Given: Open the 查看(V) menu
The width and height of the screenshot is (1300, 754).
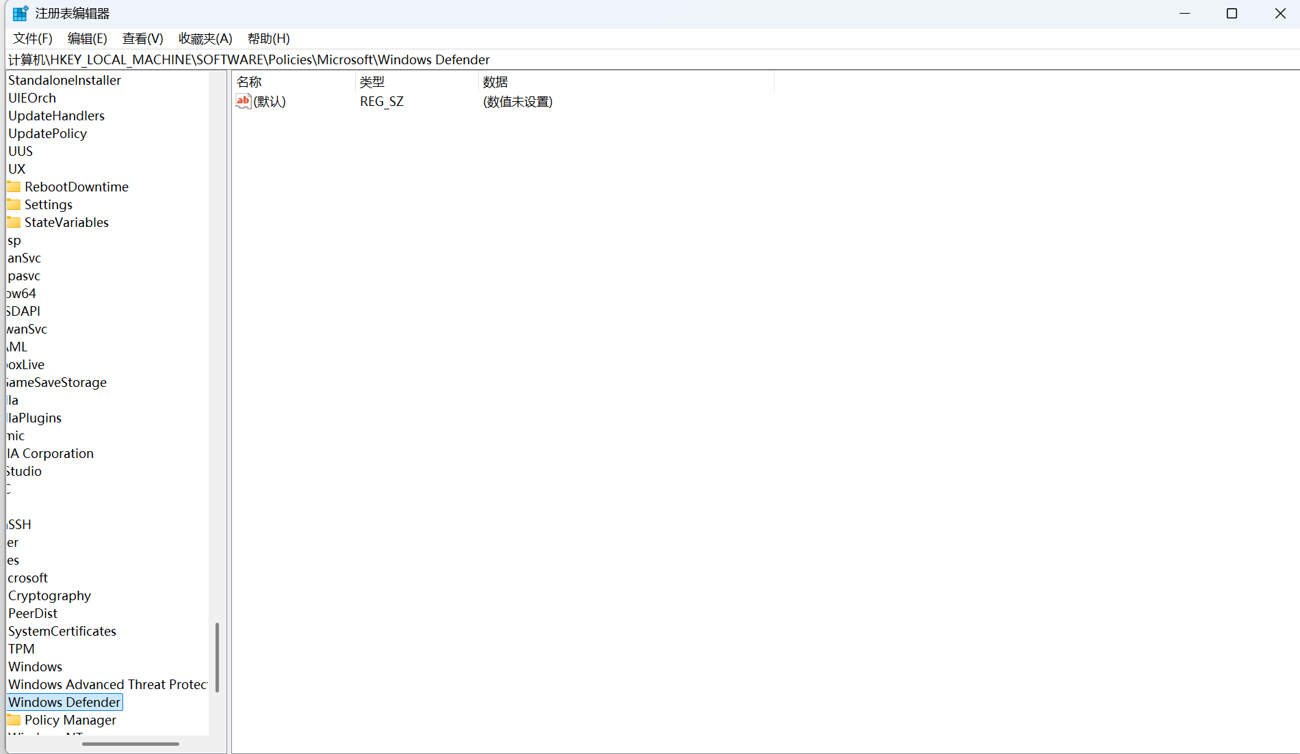Looking at the screenshot, I should 143,38.
